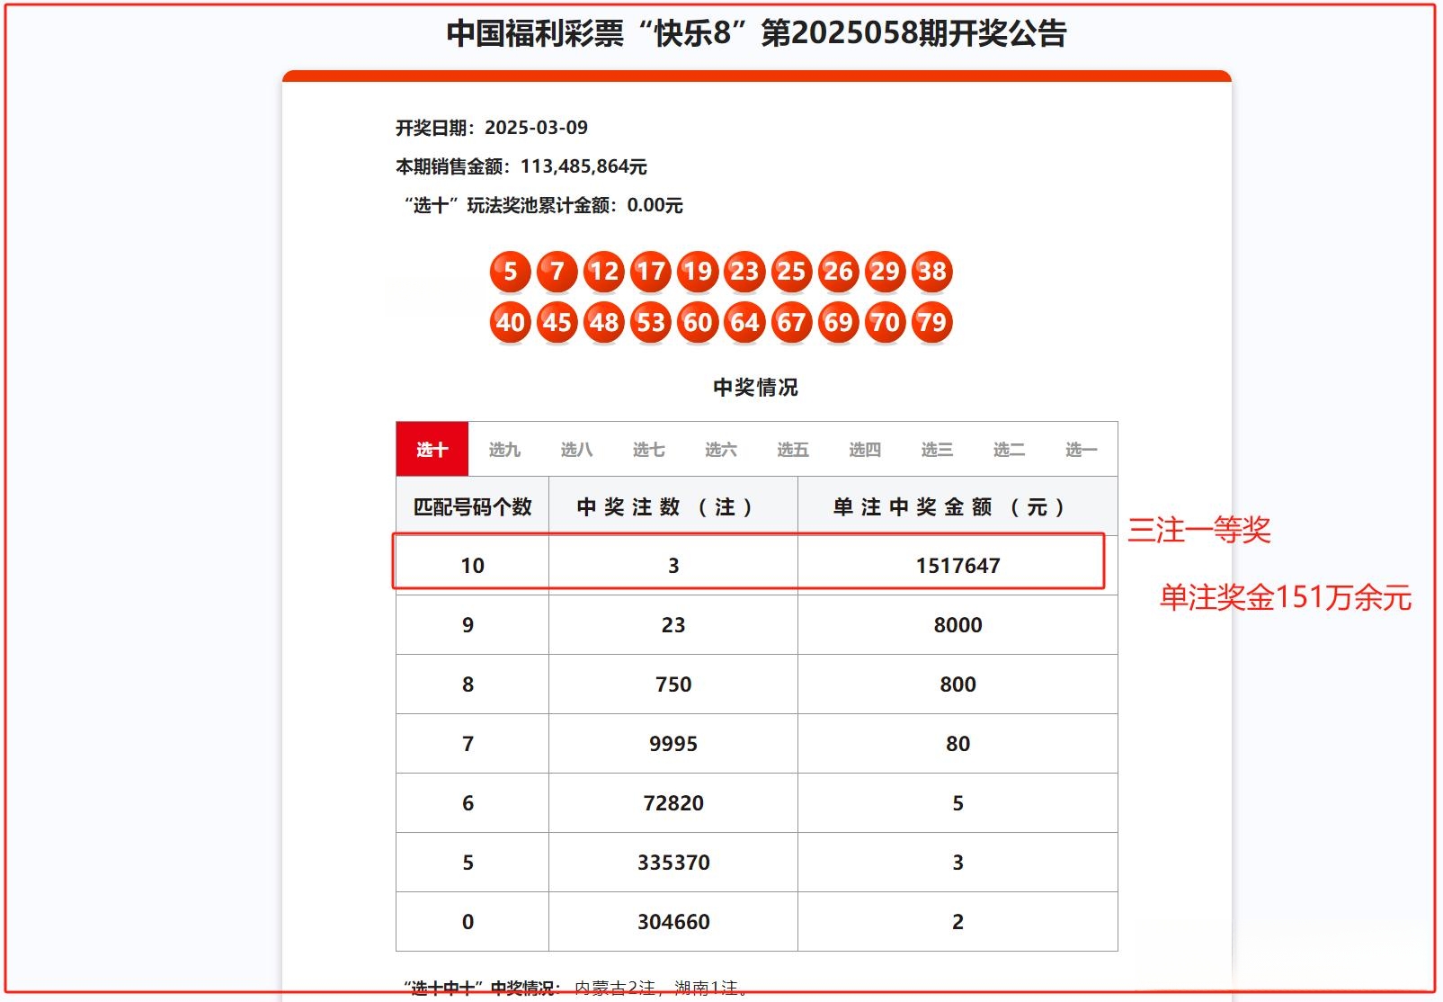Click the winning count 335370 cell

tap(673, 863)
